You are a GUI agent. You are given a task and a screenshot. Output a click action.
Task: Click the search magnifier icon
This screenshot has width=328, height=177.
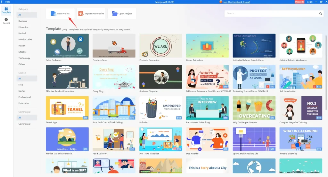321,14
